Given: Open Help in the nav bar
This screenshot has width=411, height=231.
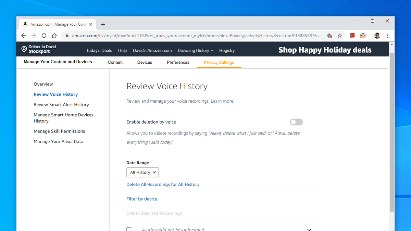Looking at the screenshot, I should point(122,50).
